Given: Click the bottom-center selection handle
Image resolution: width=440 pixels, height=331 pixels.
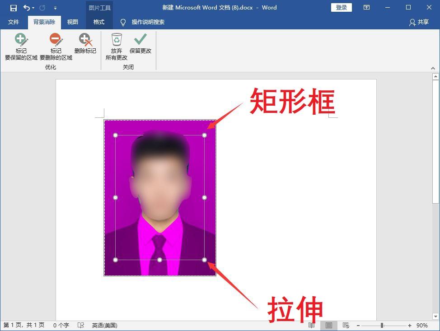Looking at the screenshot, I should [x=159, y=260].
